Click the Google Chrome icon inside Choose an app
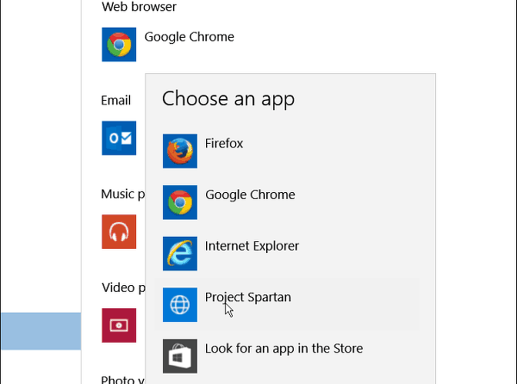The image size is (517, 384). pos(180,203)
